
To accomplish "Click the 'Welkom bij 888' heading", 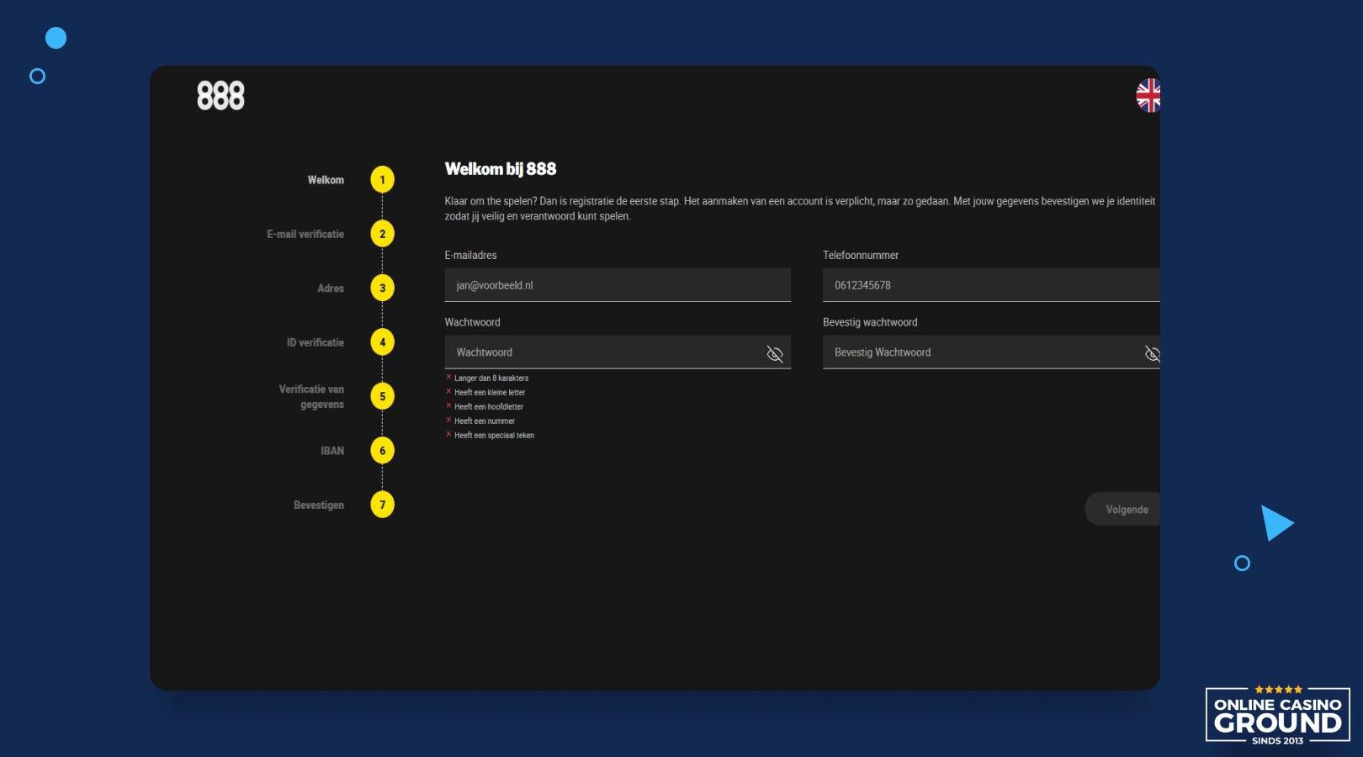I will click(501, 169).
